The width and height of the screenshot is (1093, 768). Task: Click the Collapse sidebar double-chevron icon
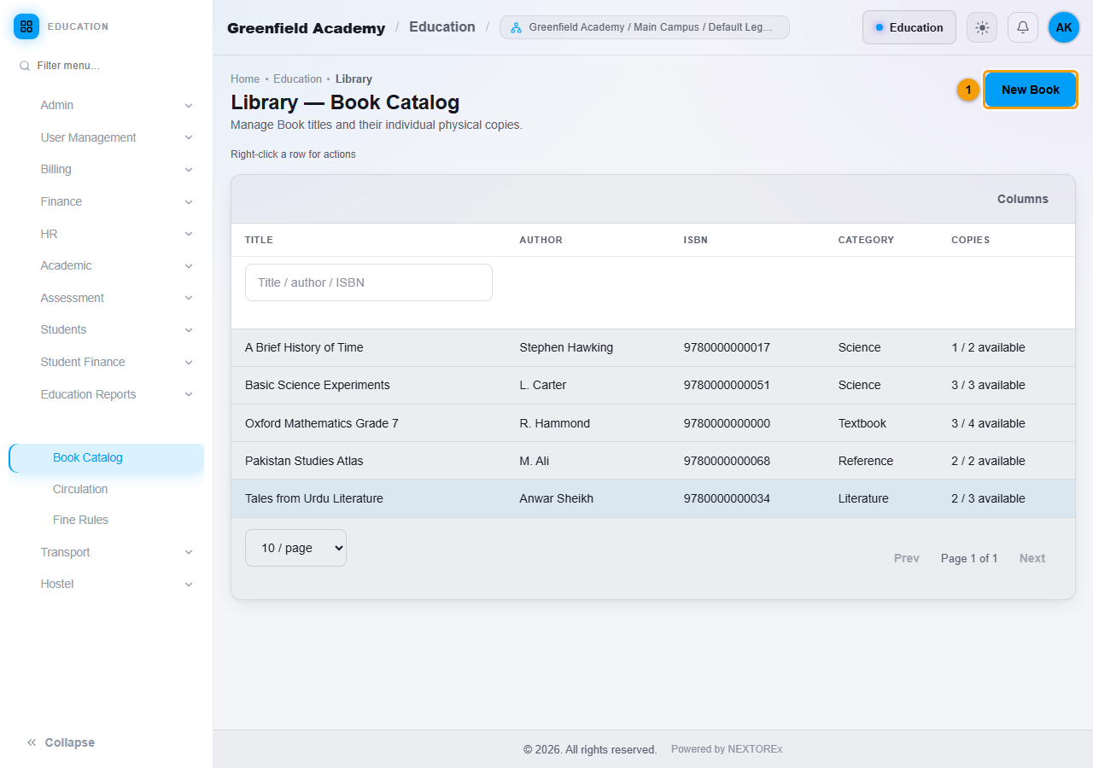[32, 742]
